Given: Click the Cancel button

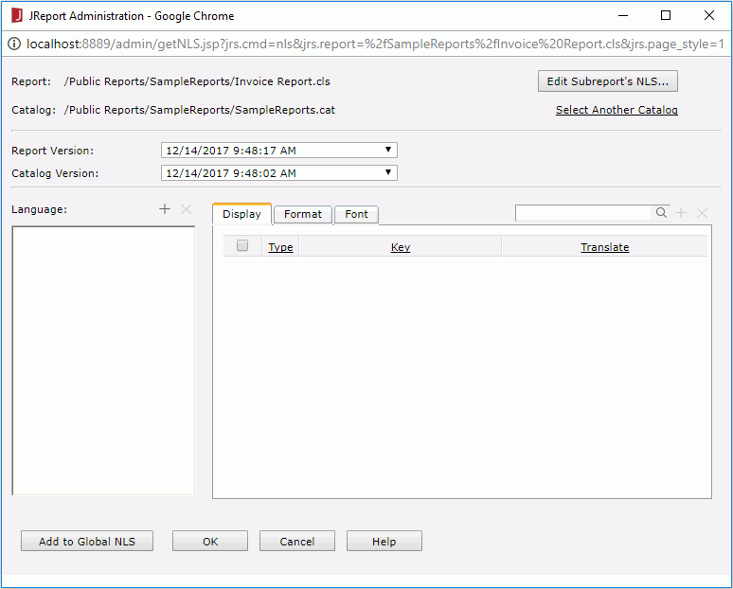Looking at the screenshot, I should (296, 542).
